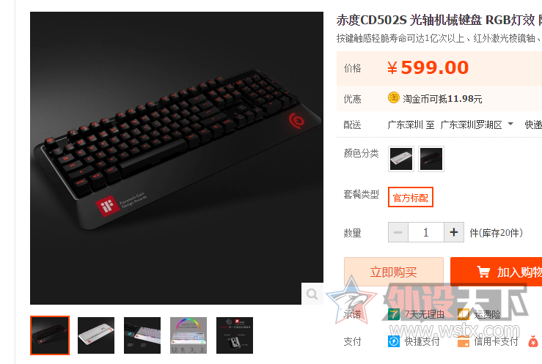Click the 立即购买 buy now button
This screenshot has height=364, width=542.
394,272
